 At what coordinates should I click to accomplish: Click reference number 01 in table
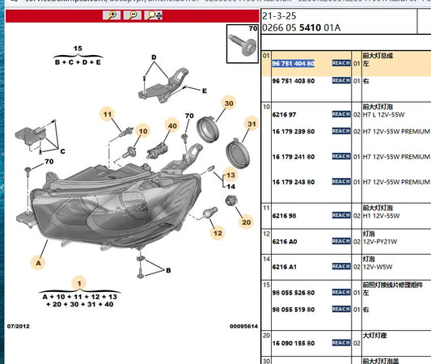[265, 56]
